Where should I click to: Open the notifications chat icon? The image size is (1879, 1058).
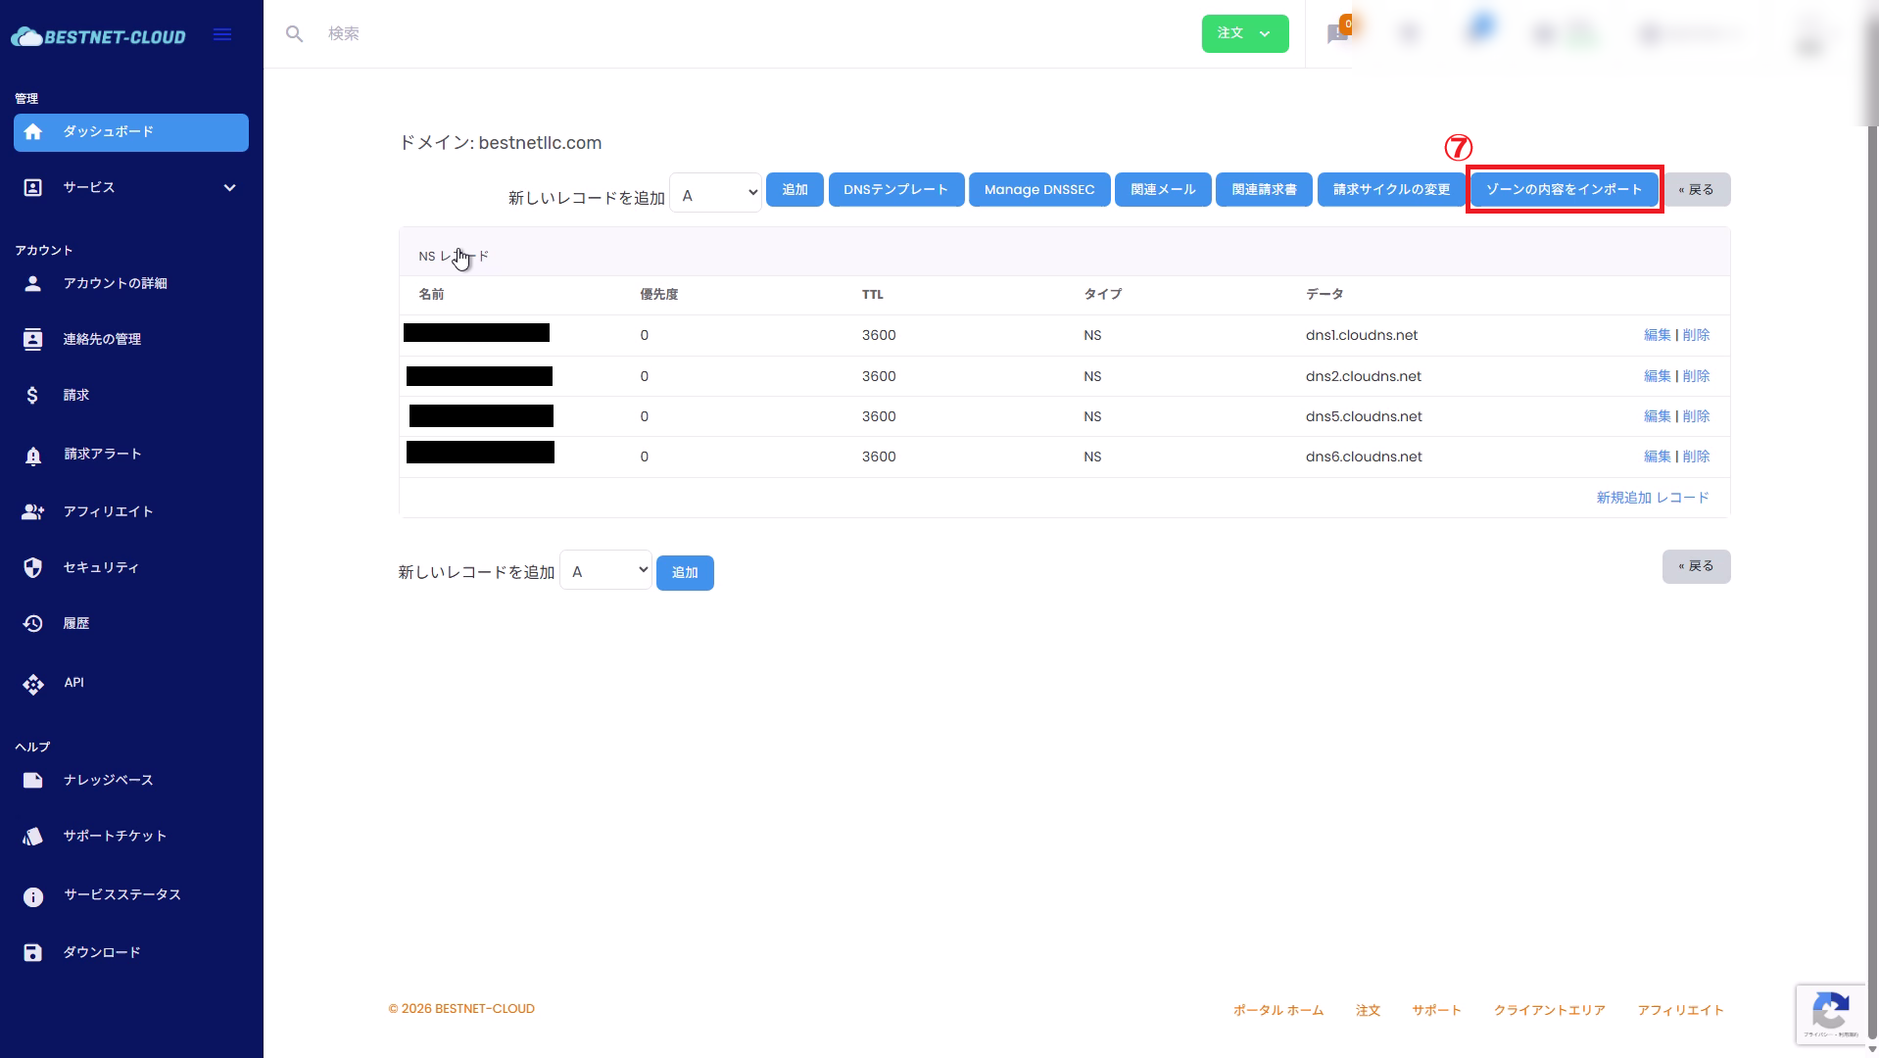[1337, 34]
